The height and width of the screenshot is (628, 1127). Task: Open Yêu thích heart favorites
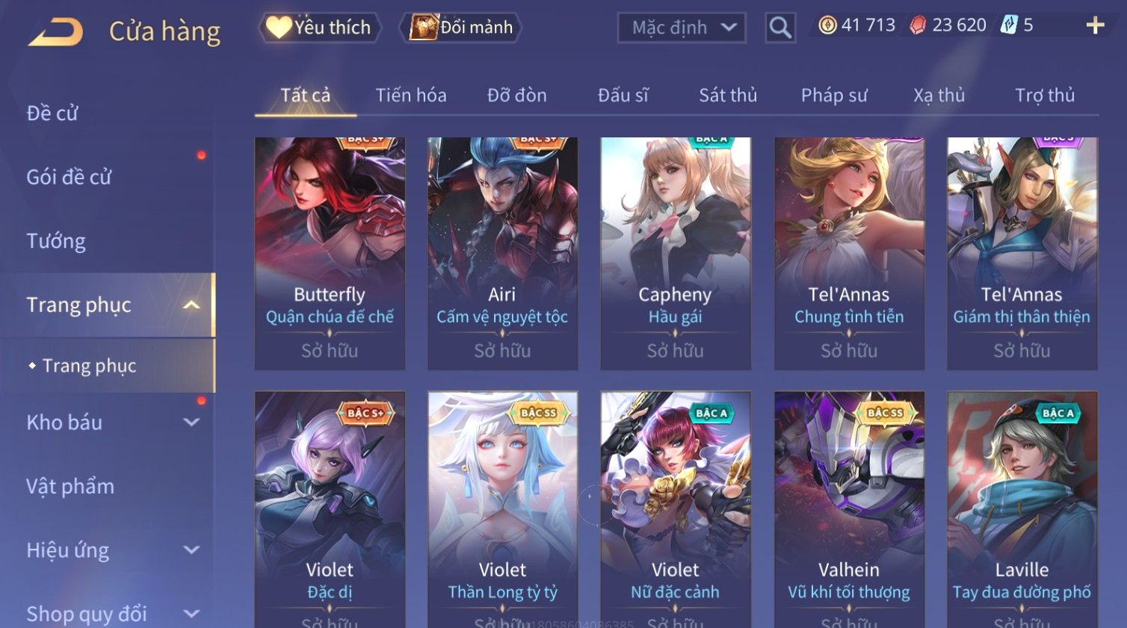pos(320,28)
